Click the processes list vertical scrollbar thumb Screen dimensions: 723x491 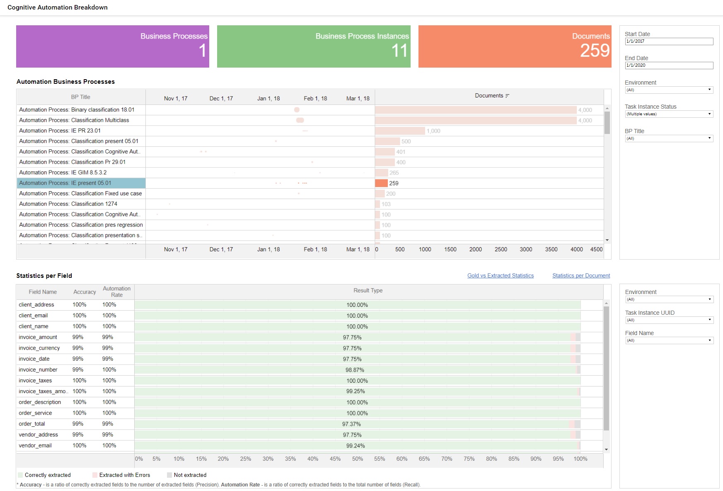point(607,123)
